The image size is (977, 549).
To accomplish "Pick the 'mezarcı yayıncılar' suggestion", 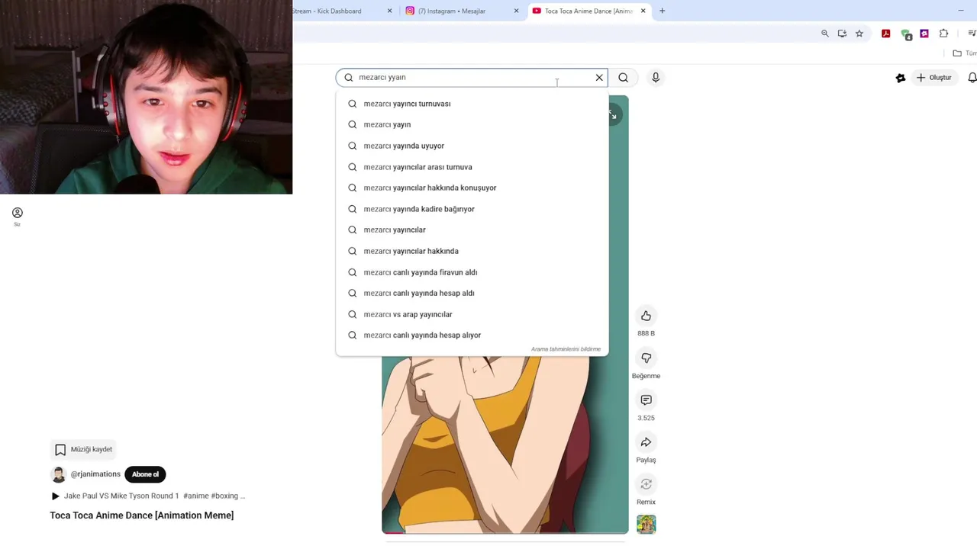I will [x=472, y=230].
